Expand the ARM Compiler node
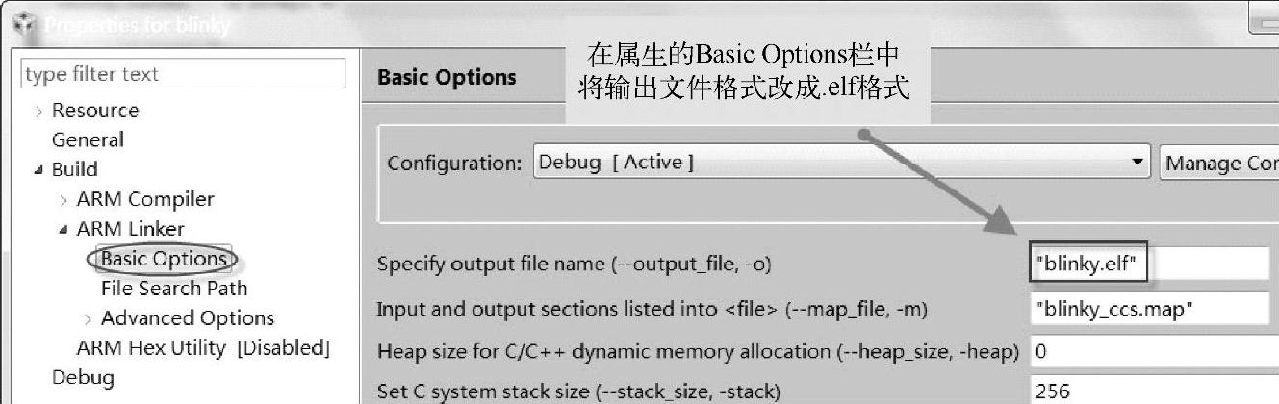Screen dimensions: 1279x404 [64, 200]
